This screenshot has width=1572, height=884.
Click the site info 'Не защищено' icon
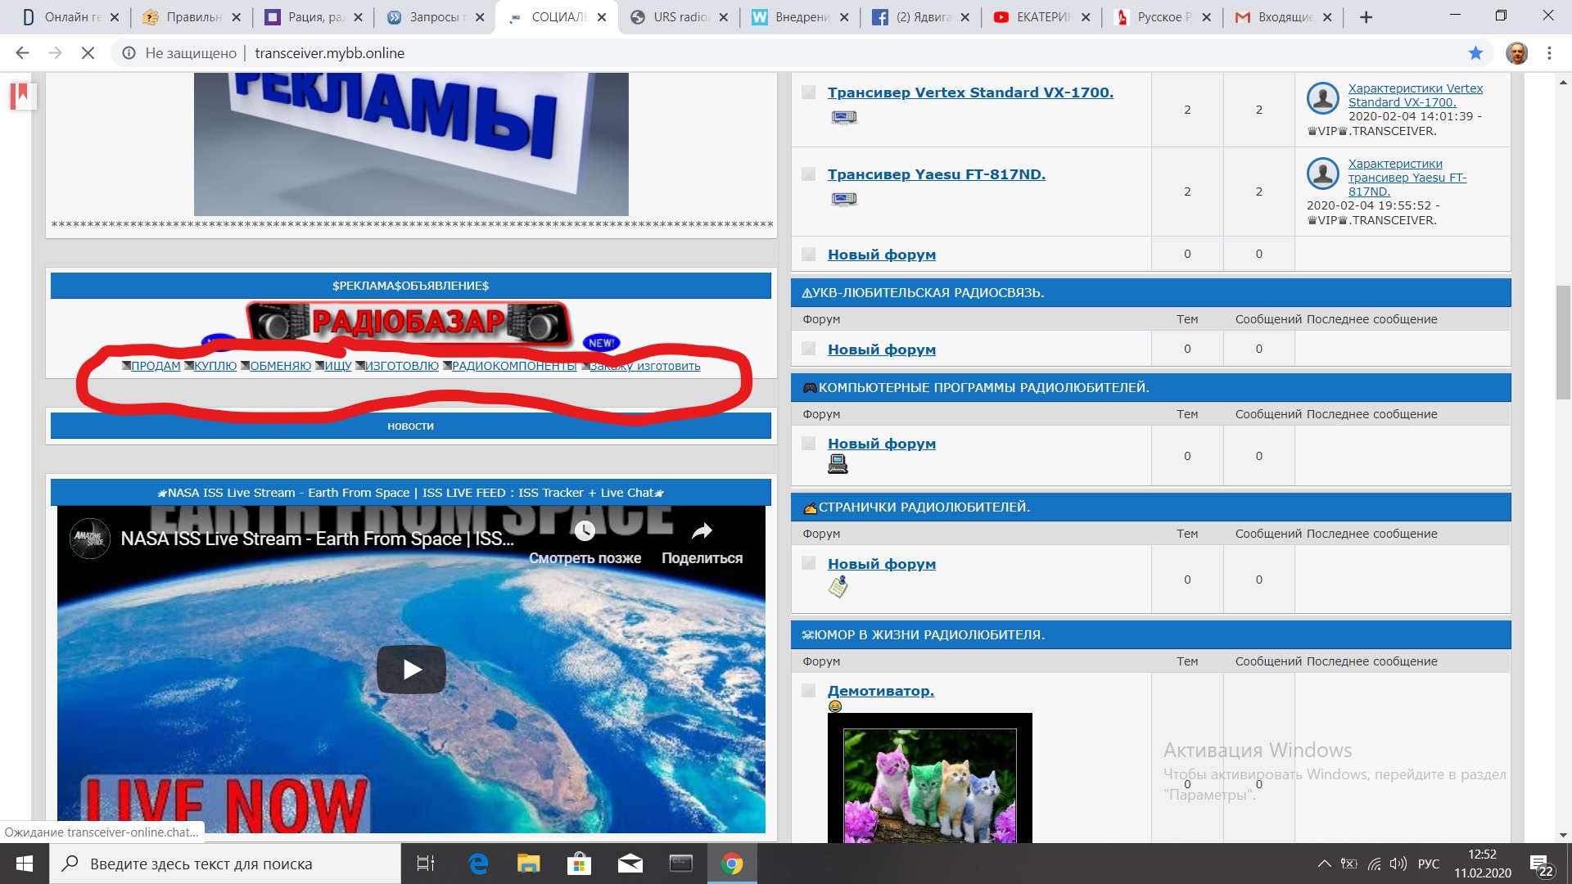coord(129,53)
